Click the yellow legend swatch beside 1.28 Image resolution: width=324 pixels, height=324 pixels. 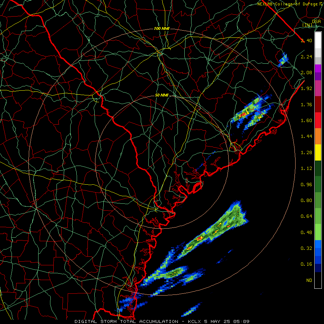[318, 152]
